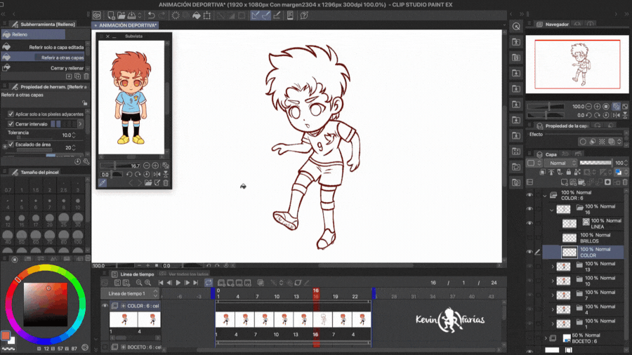Zoom in on the timeline
The width and height of the screenshot is (632, 355).
tap(148, 283)
